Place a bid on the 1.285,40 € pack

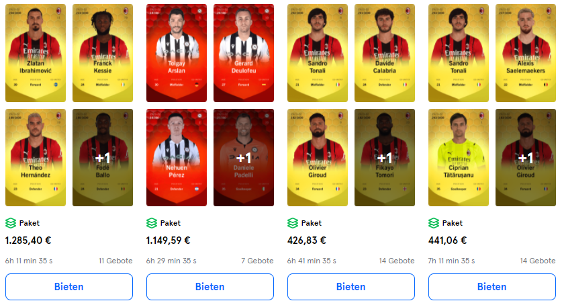pyautogui.click(x=69, y=287)
